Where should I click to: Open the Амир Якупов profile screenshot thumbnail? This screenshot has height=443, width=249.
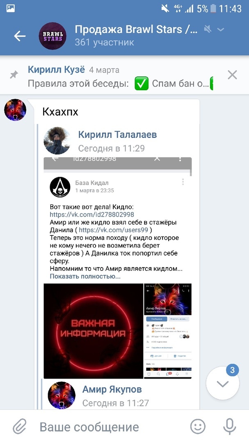point(168,331)
